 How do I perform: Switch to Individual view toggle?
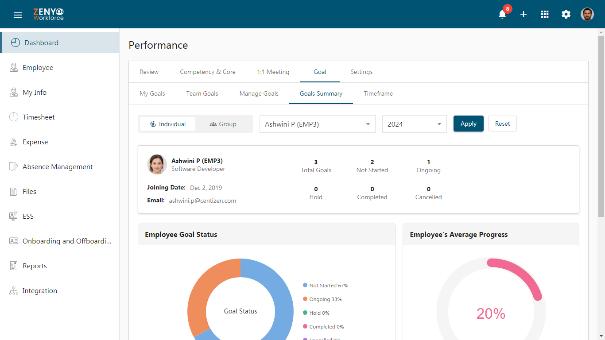167,124
